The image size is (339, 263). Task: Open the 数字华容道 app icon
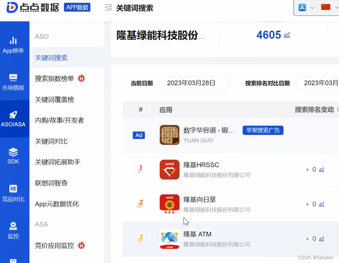click(x=169, y=135)
